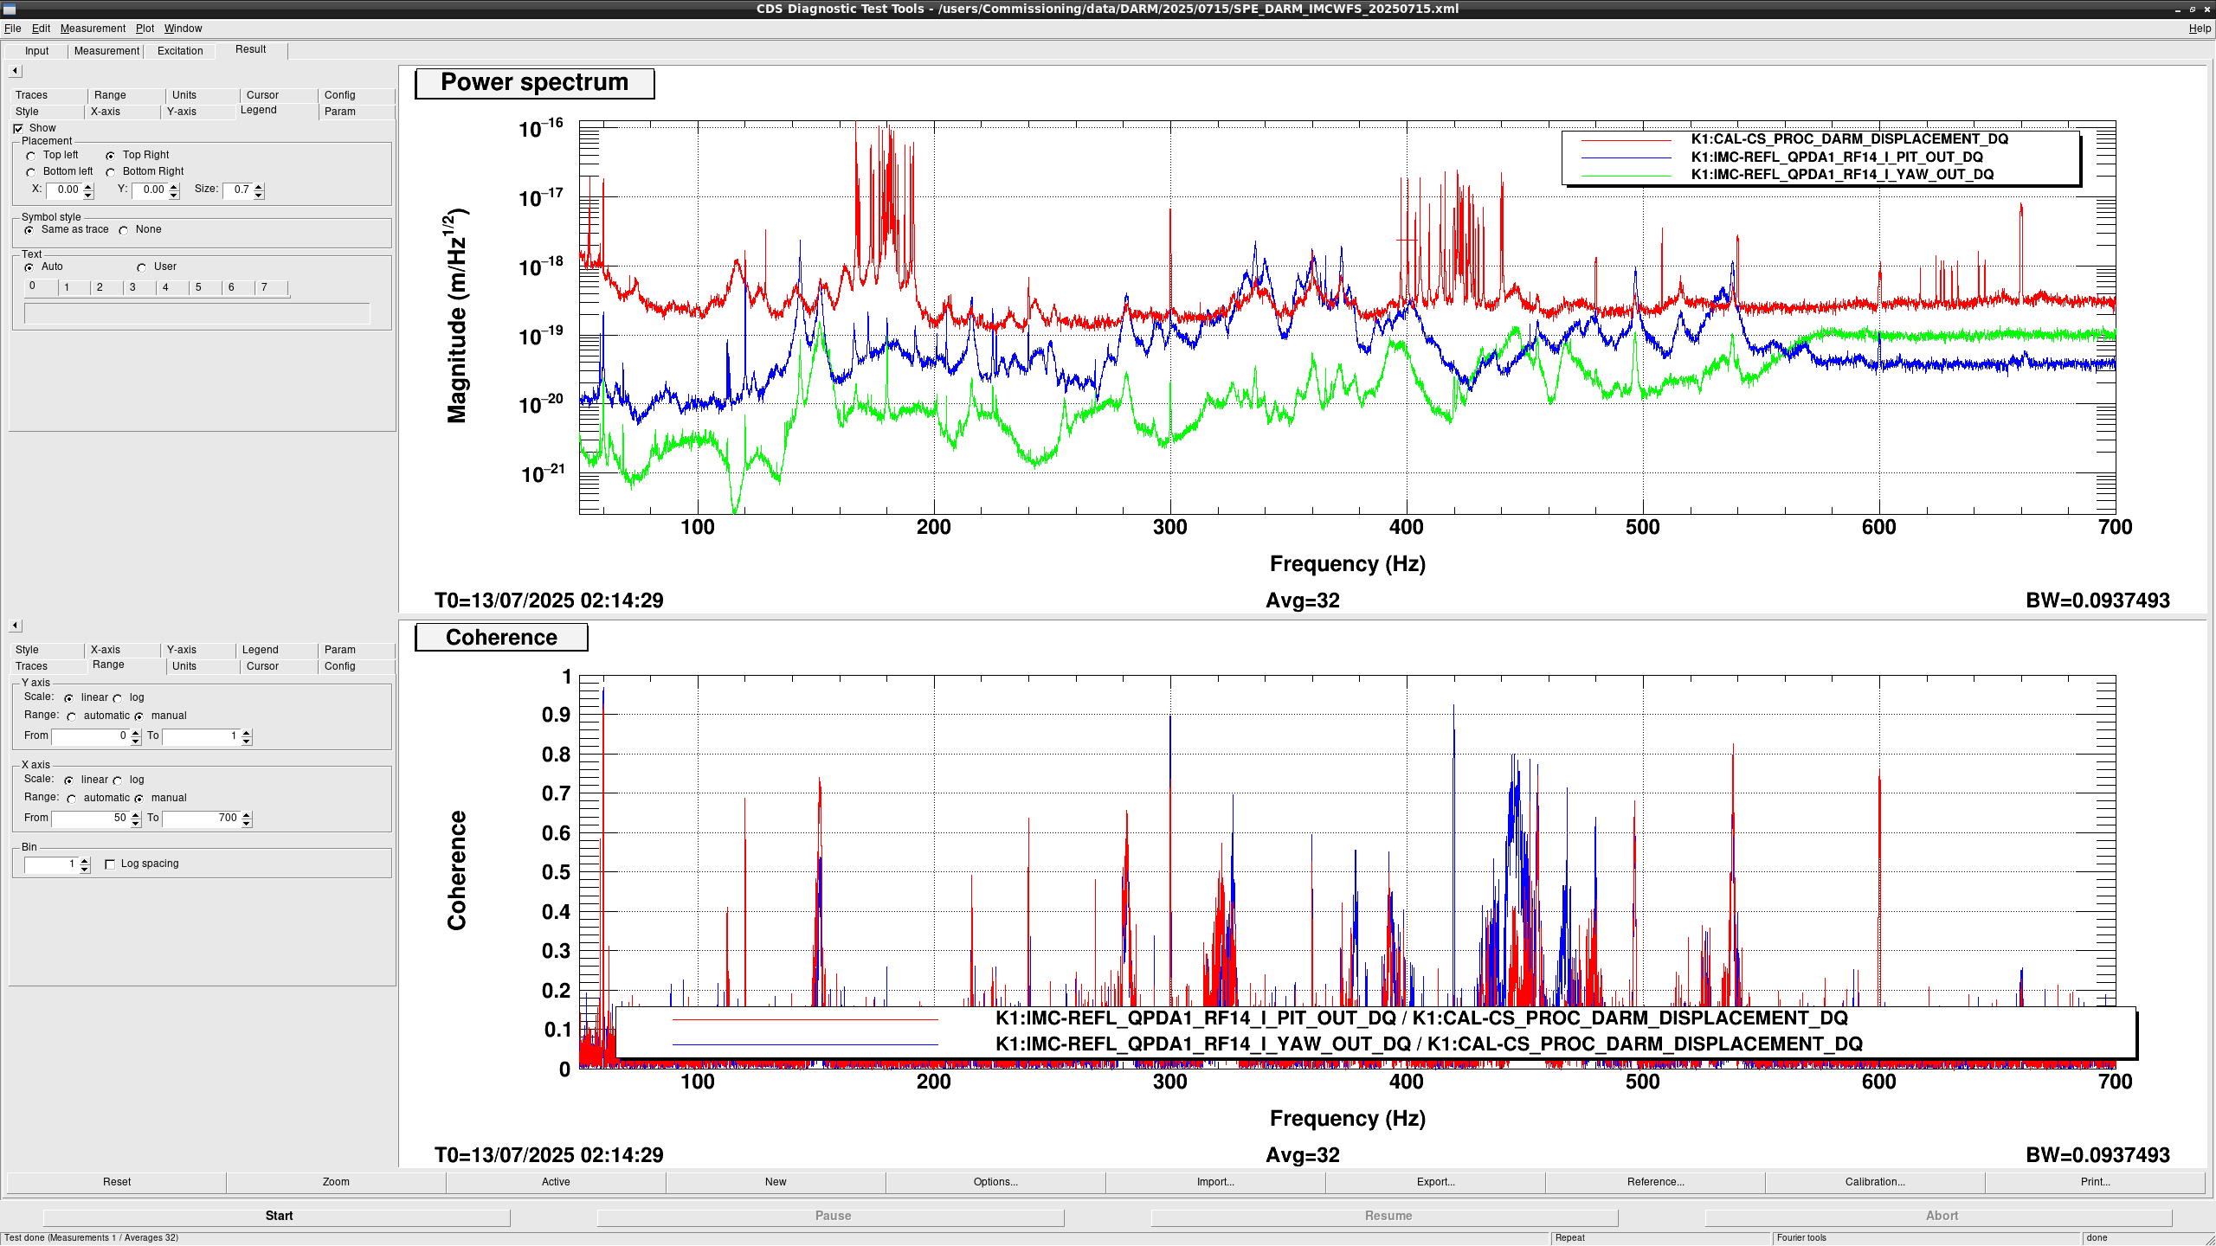Set Y axis range to automatic
This screenshot has width=2216, height=1246.
point(72,716)
